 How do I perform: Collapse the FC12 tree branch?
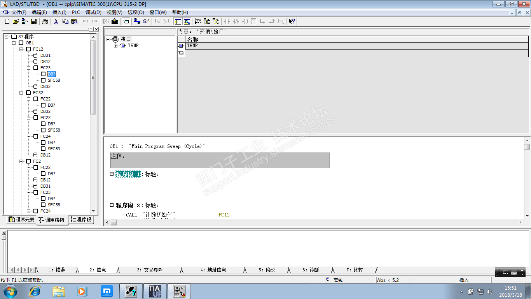21,49
